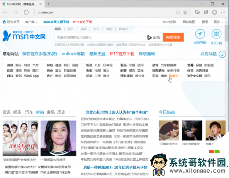
Task: Open 汽车数据库 category link
Action: [x=168, y=65]
